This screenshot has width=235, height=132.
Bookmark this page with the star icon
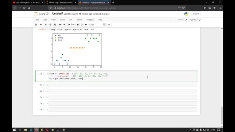coord(184,8)
